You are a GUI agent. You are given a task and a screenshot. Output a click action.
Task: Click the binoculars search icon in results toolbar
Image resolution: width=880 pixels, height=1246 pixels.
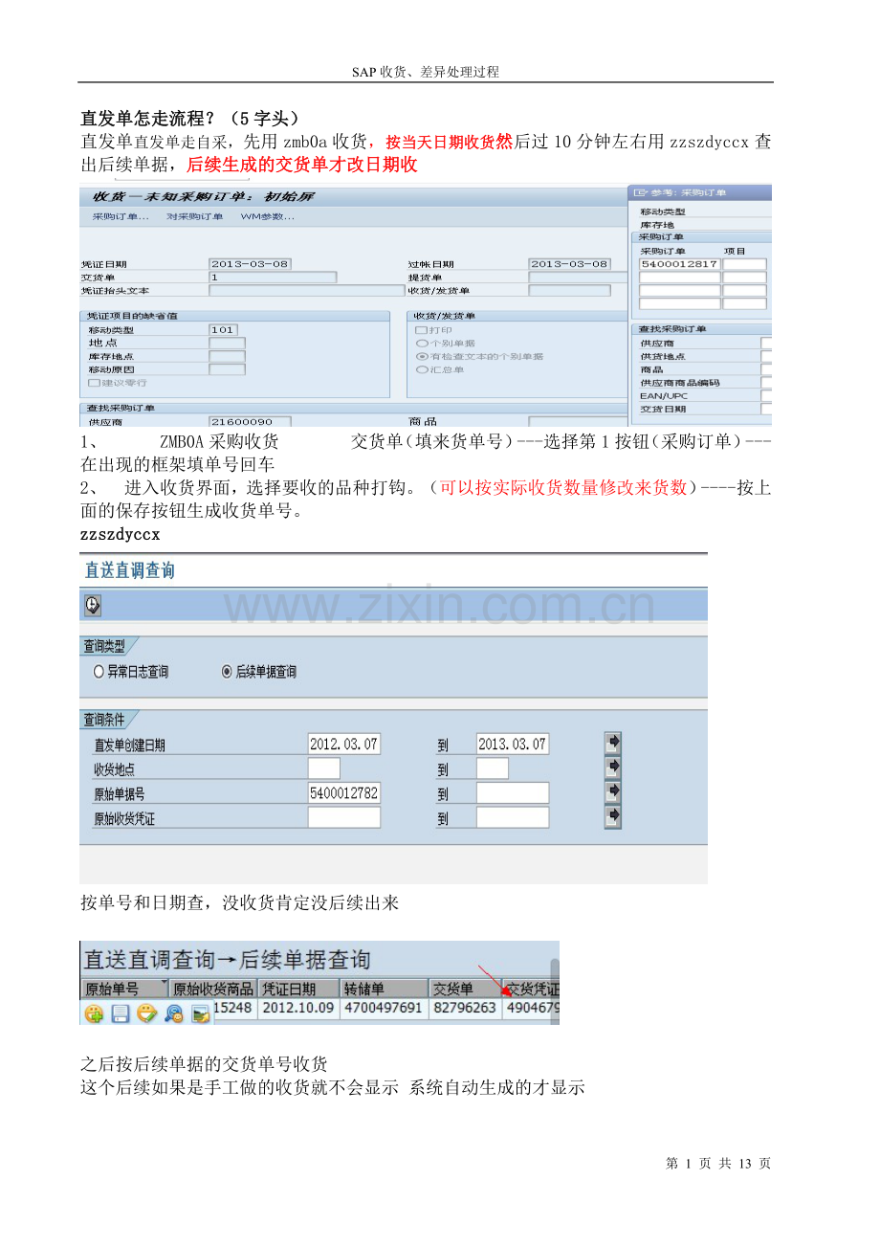(x=172, y=1015)
